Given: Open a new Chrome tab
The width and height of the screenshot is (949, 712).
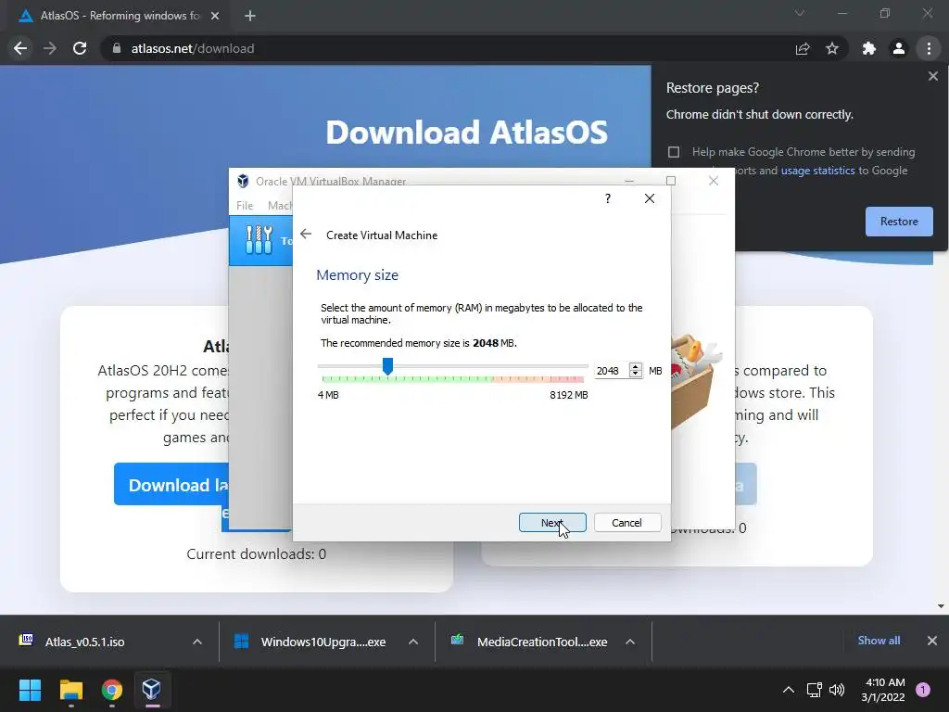Looking at the screenshot, I should point(250,16).
